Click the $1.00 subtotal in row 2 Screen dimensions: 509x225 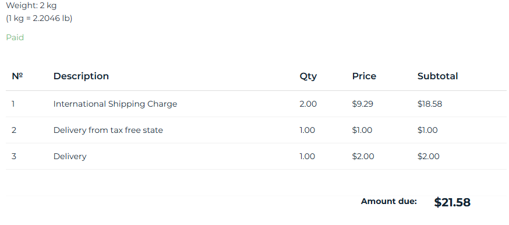point(427,130)
